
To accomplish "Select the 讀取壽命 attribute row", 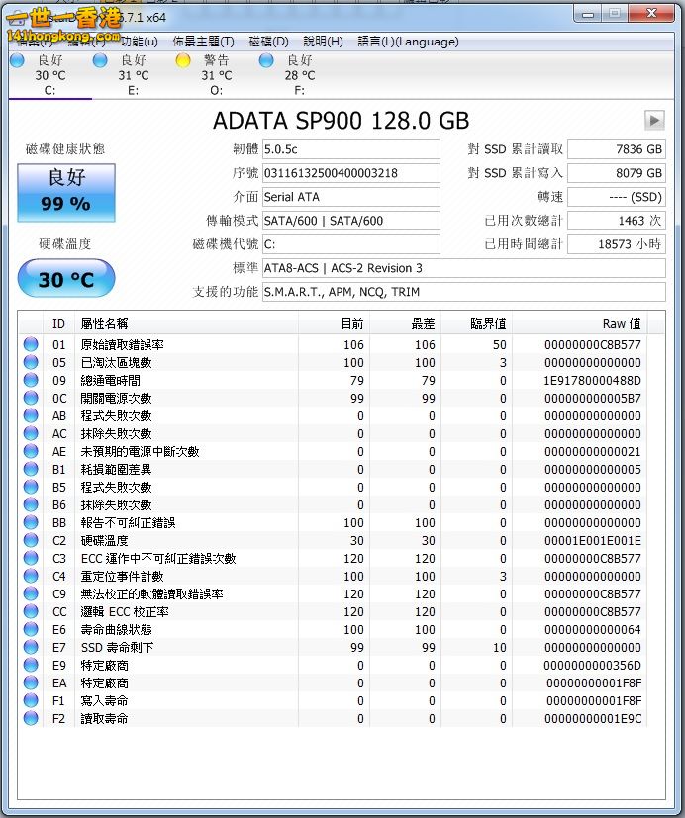I will (x=334, y=718).
